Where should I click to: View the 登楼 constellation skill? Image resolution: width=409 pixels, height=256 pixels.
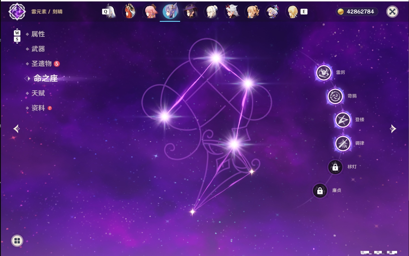[x=343, y=120]
